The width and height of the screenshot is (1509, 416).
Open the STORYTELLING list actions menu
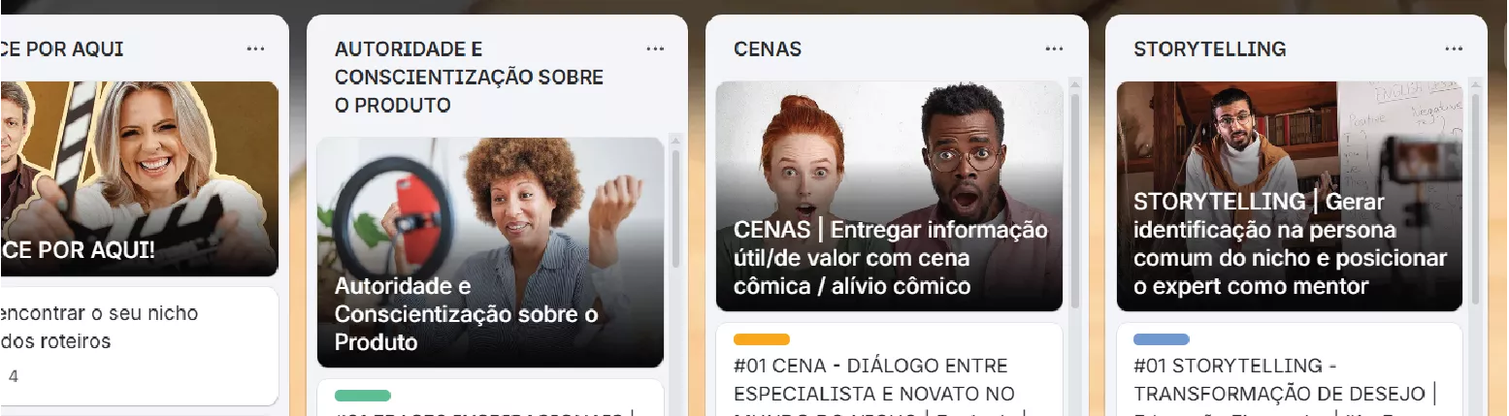(x=1453, y=48)
